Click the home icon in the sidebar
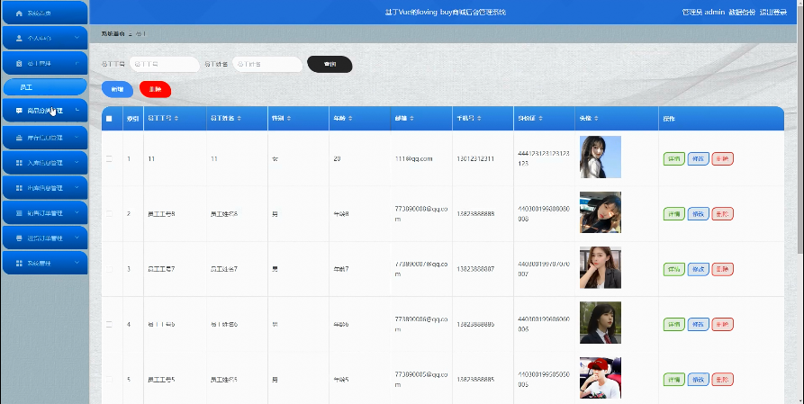 point(19,13)
